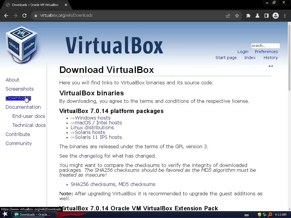
Task: Click the address bar URL
Action: pyautogui.click(x=66, y=15)
